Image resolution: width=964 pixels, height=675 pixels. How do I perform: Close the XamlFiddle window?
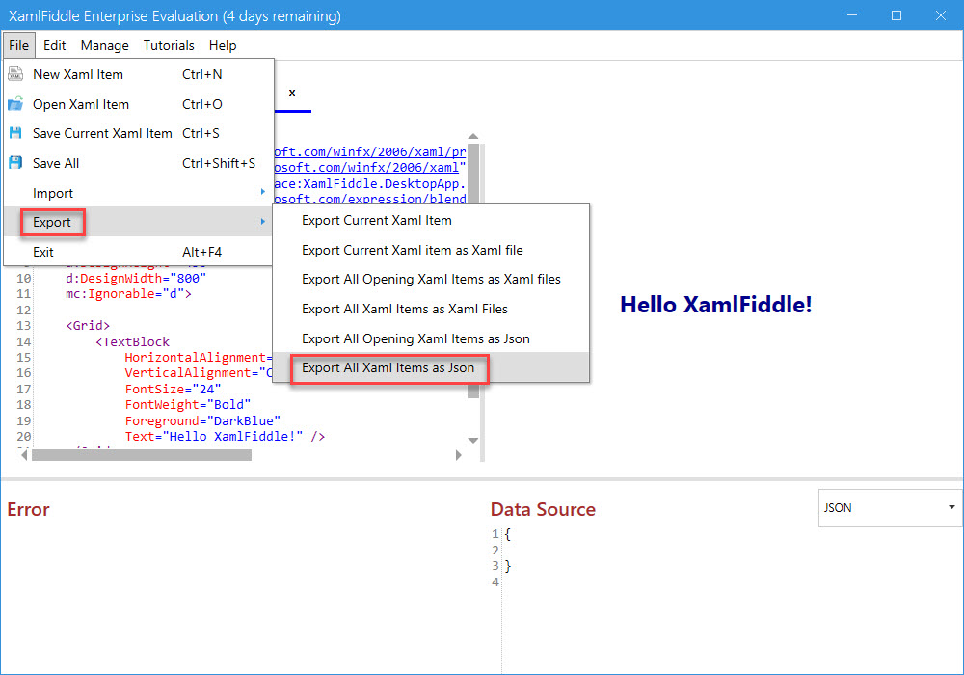click(x=941, y=15)
